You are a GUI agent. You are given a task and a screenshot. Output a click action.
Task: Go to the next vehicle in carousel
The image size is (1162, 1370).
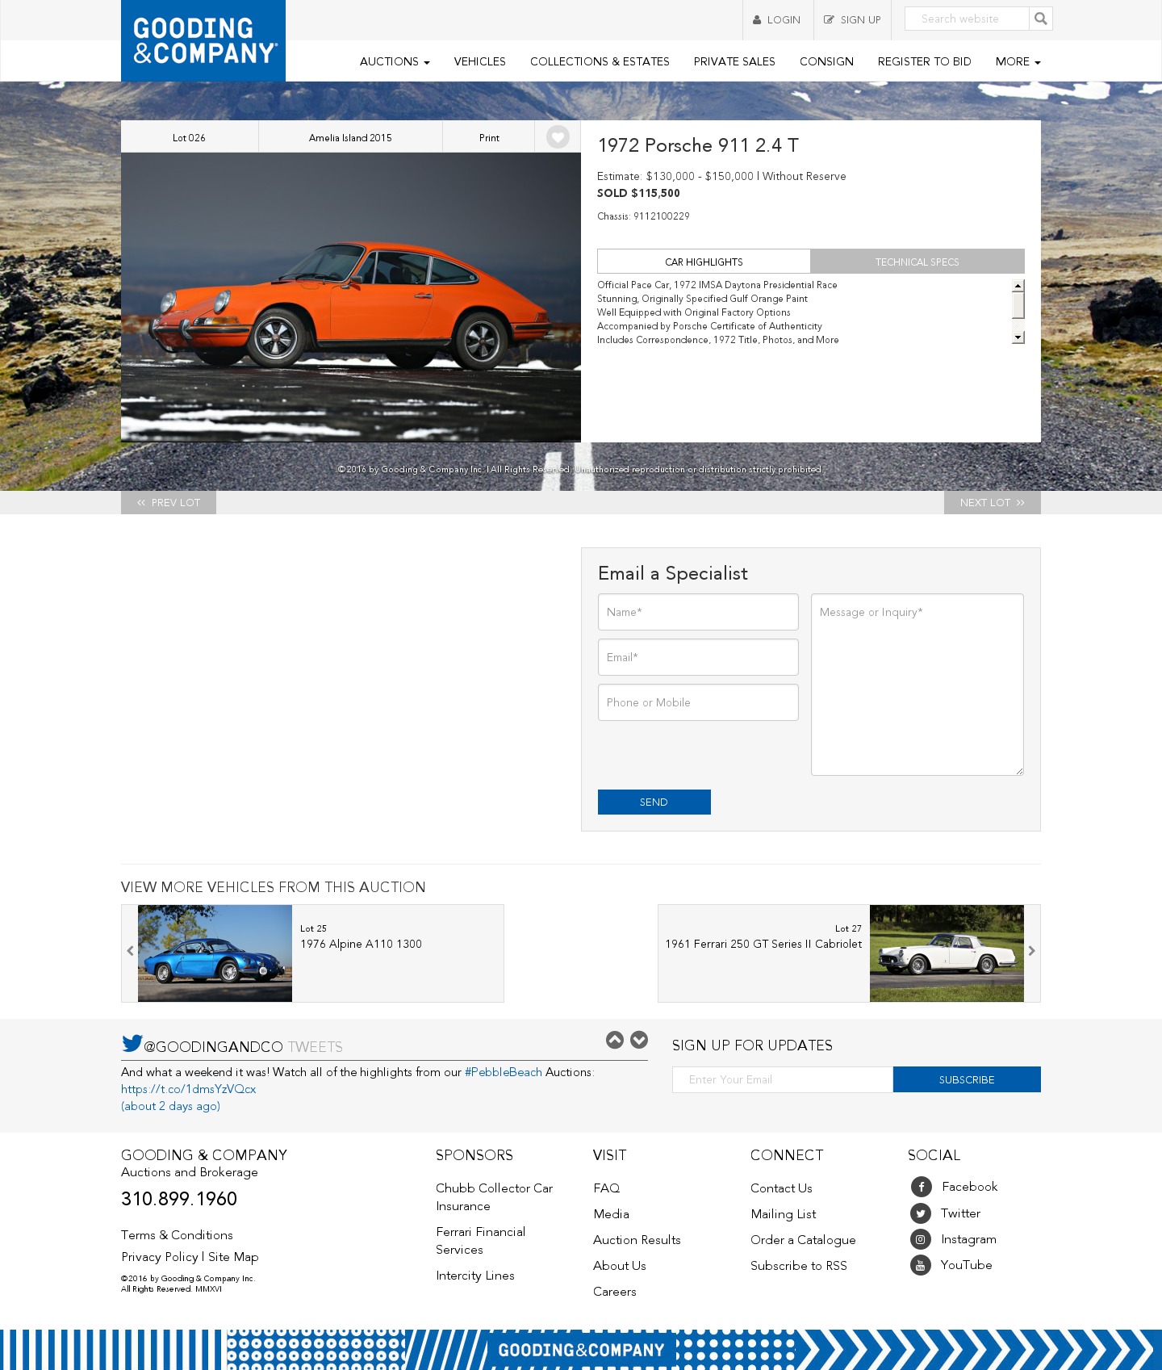1031,951
